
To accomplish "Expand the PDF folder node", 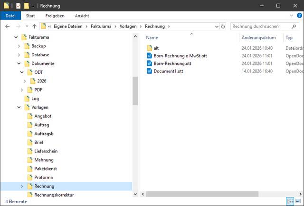I will tap(22, 90).
